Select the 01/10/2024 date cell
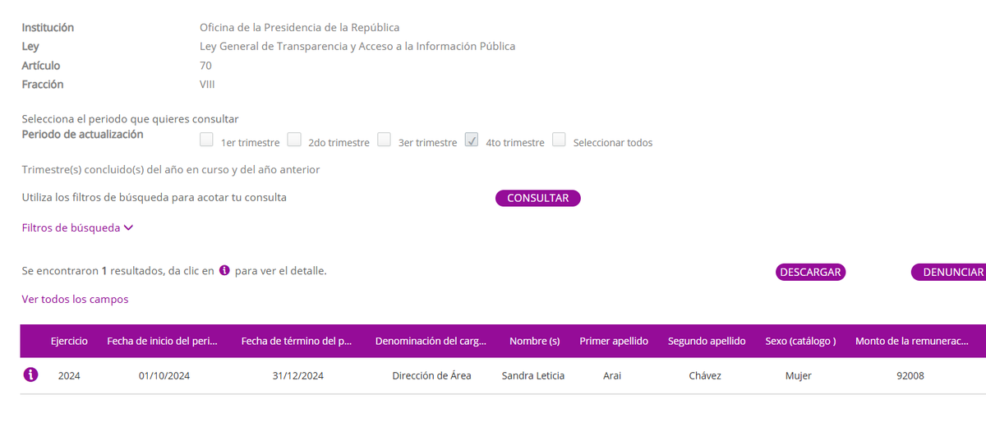This screenshot has width=986, height=427. click(x=164, y=376)
